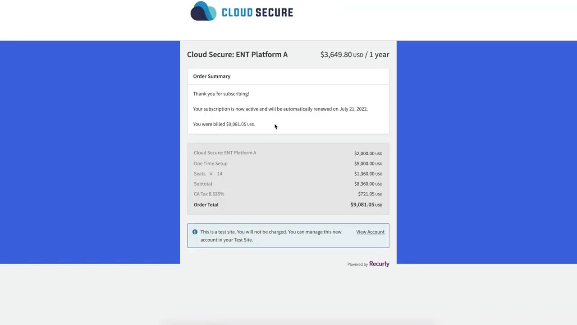The height and width of the screenshot is (325, 577).
Task: Click the Powered by text in footer
Action: [x=357, y=265]
